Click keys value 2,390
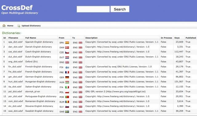197x116 pixels. [x=180, y=106]
